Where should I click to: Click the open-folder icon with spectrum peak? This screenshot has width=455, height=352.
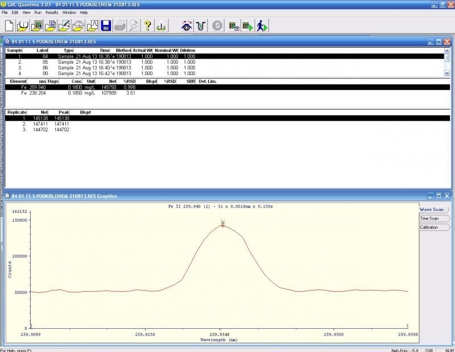[x=92, y=26]
